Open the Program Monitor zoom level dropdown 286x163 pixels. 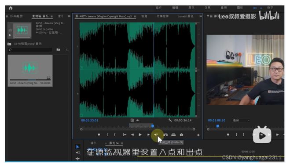[241, 120]
